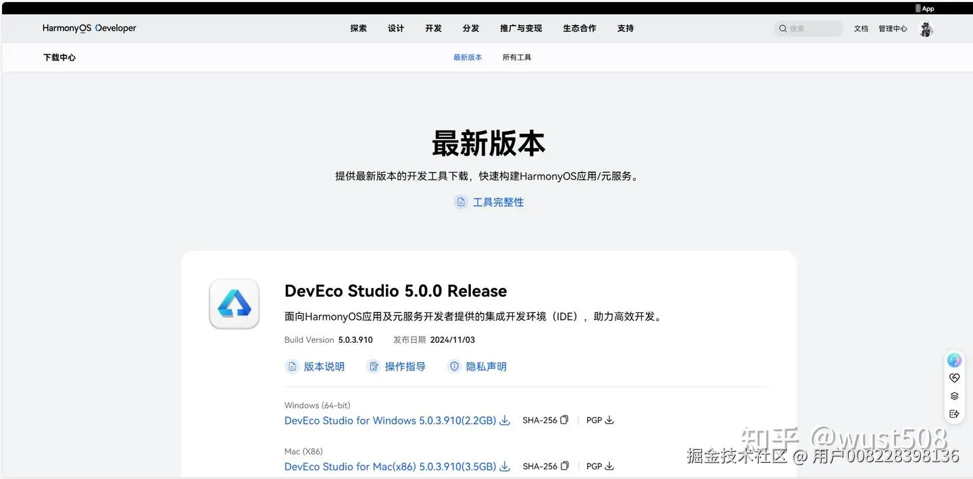Click the Mac (X86) label
Image resolution: width=973 pixels, height=479 pixels.
tap(303, 451)
